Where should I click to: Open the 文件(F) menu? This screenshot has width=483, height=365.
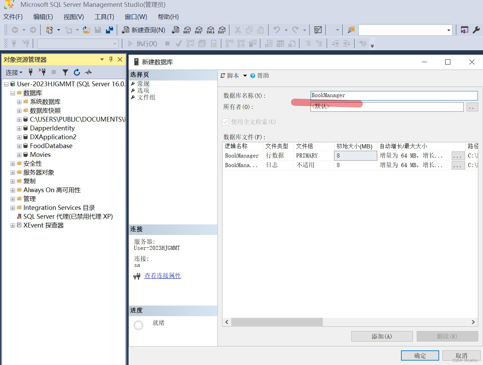[13, 17]
